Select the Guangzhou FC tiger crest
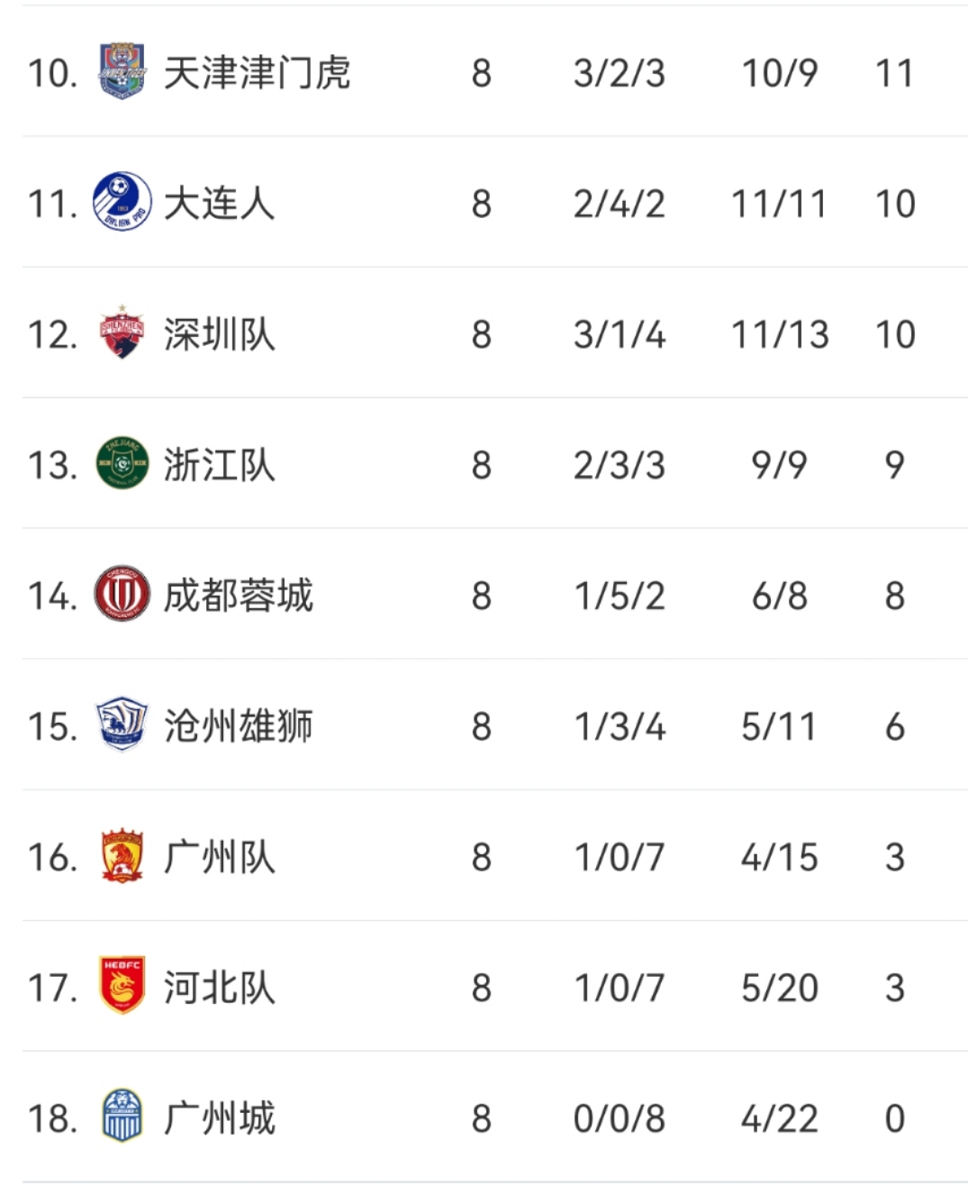The image size is (968, 1185). [122, 856]
